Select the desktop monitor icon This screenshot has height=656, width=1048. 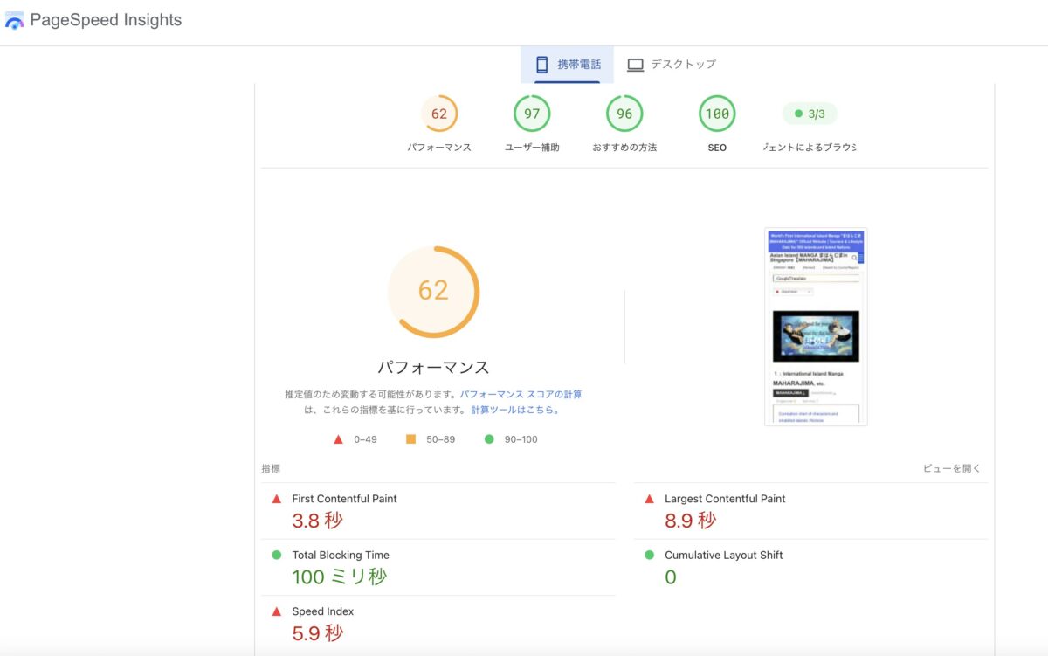click(635, 65)
